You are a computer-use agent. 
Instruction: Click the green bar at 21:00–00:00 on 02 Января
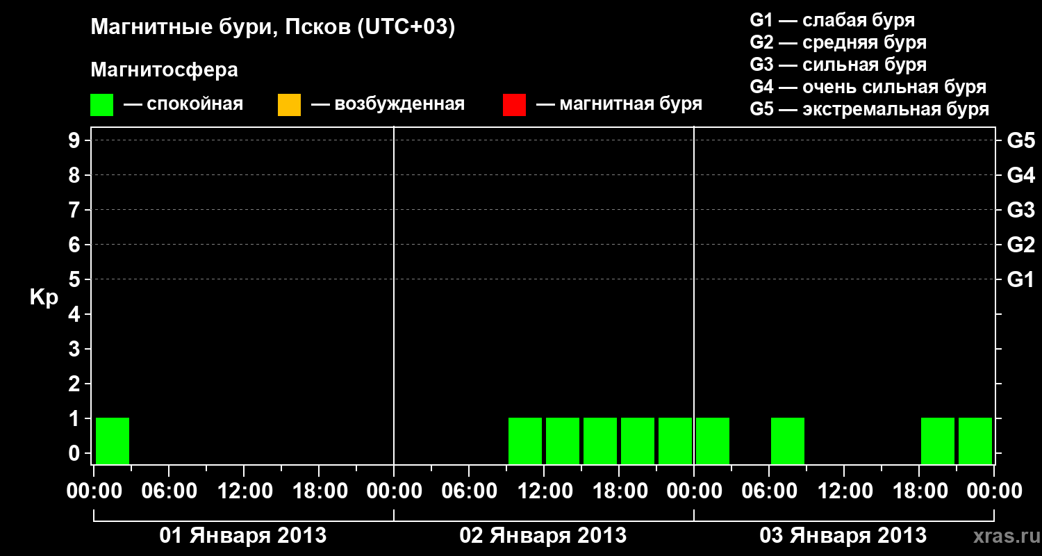pyautogui.click(x=675, y=441)
